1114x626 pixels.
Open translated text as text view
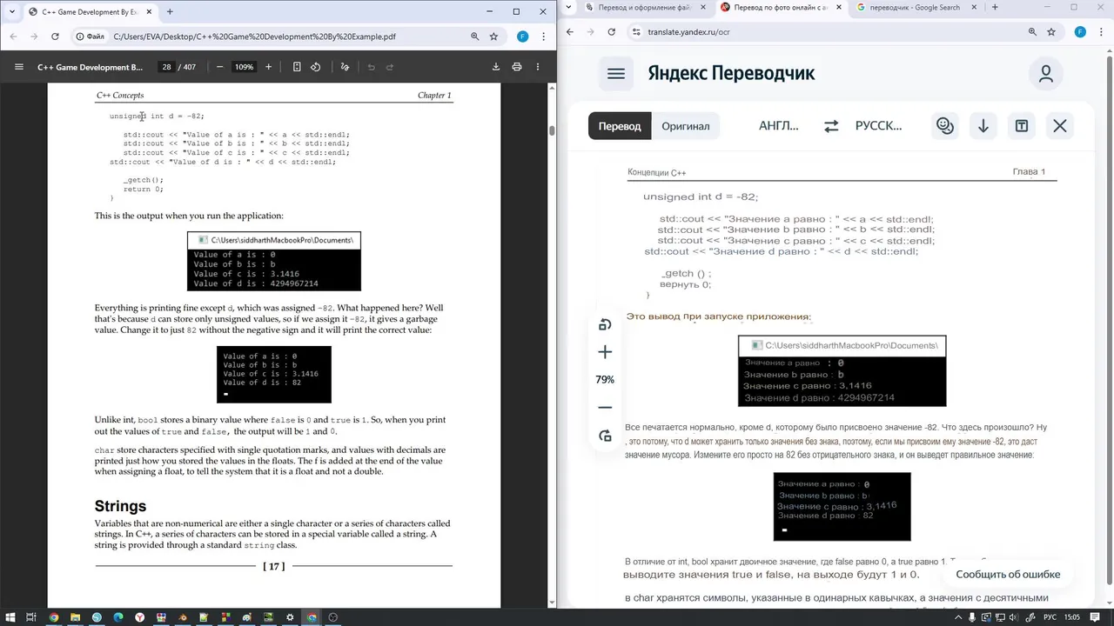coord(1022,126)
